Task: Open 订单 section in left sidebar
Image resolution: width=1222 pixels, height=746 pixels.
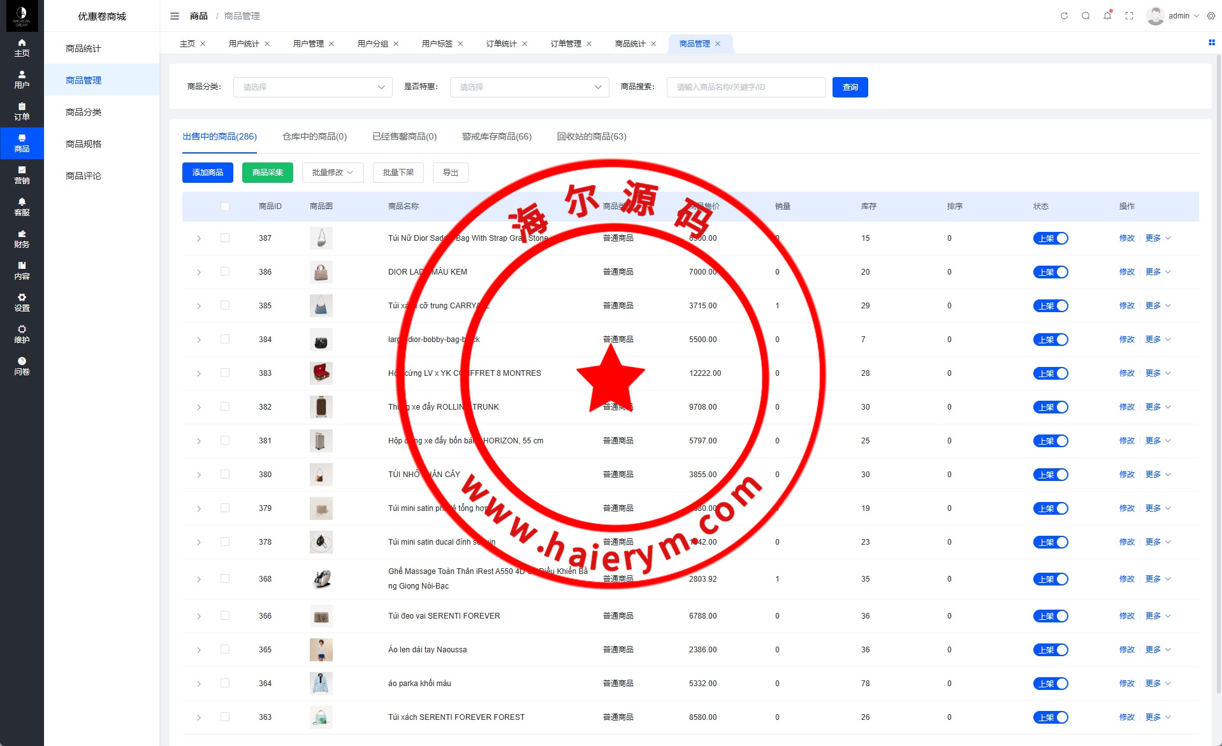Action: click(x=22, y=111)
